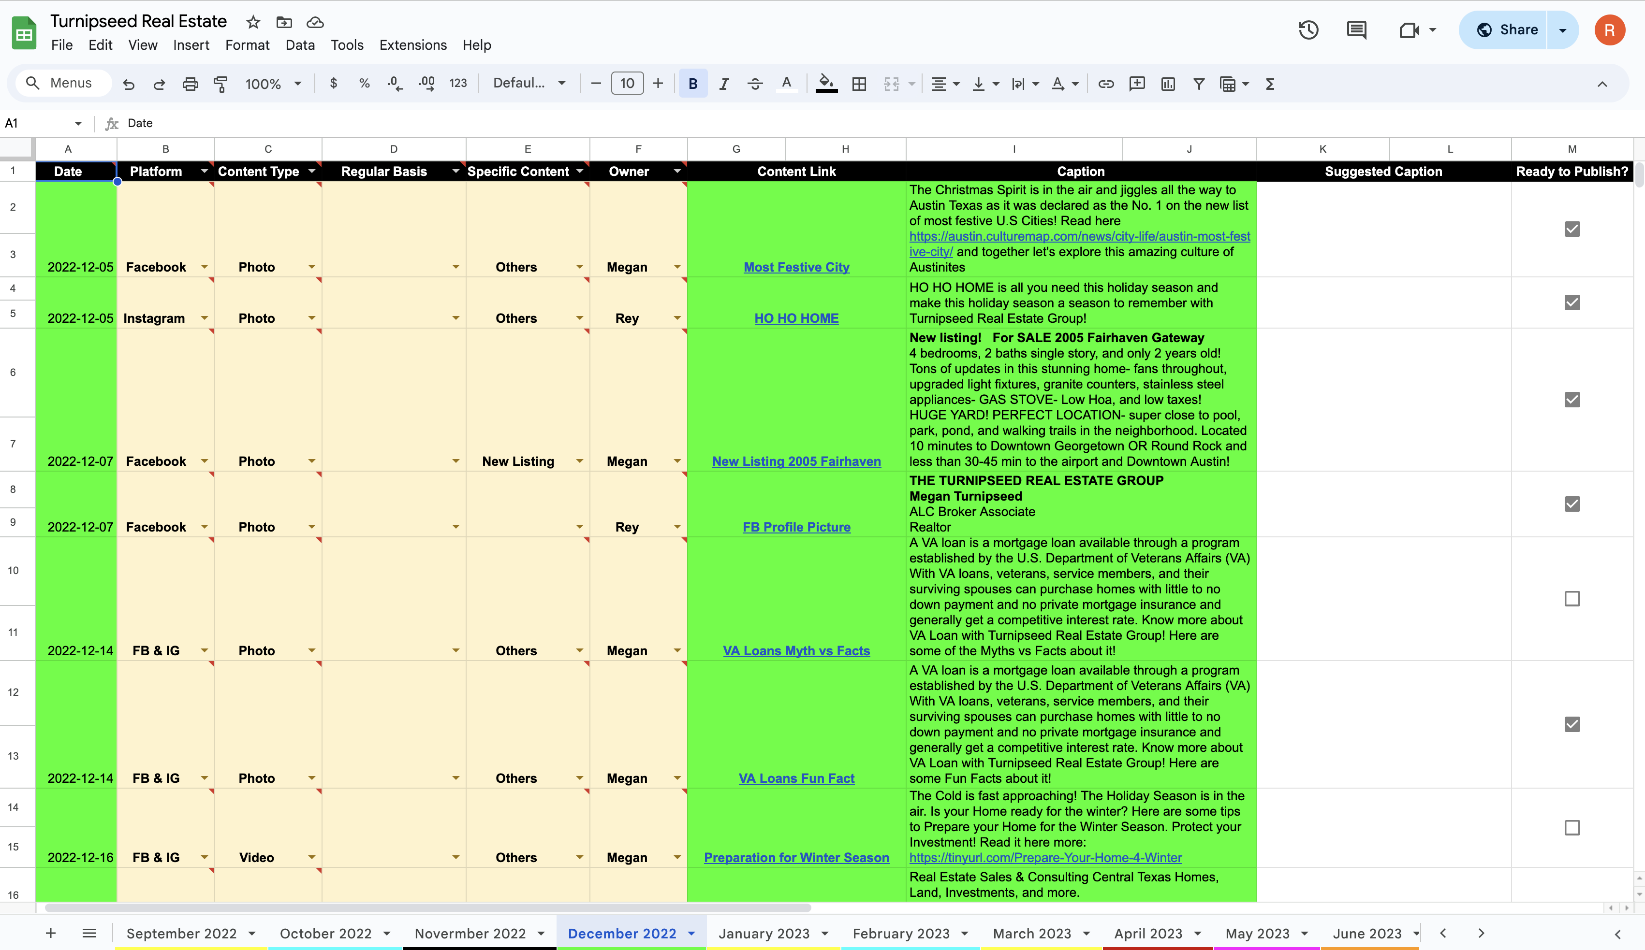Move document using folder icon
Viewport: 1645px width, 950px height.
point(284,22)
